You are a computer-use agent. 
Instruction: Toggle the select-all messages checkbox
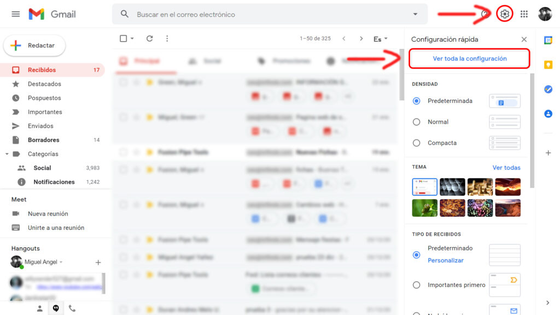pos(123,38)
